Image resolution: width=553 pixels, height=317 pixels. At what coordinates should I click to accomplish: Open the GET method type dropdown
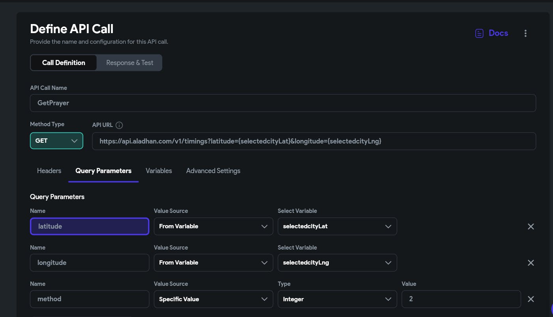click(x=56, y=141)
